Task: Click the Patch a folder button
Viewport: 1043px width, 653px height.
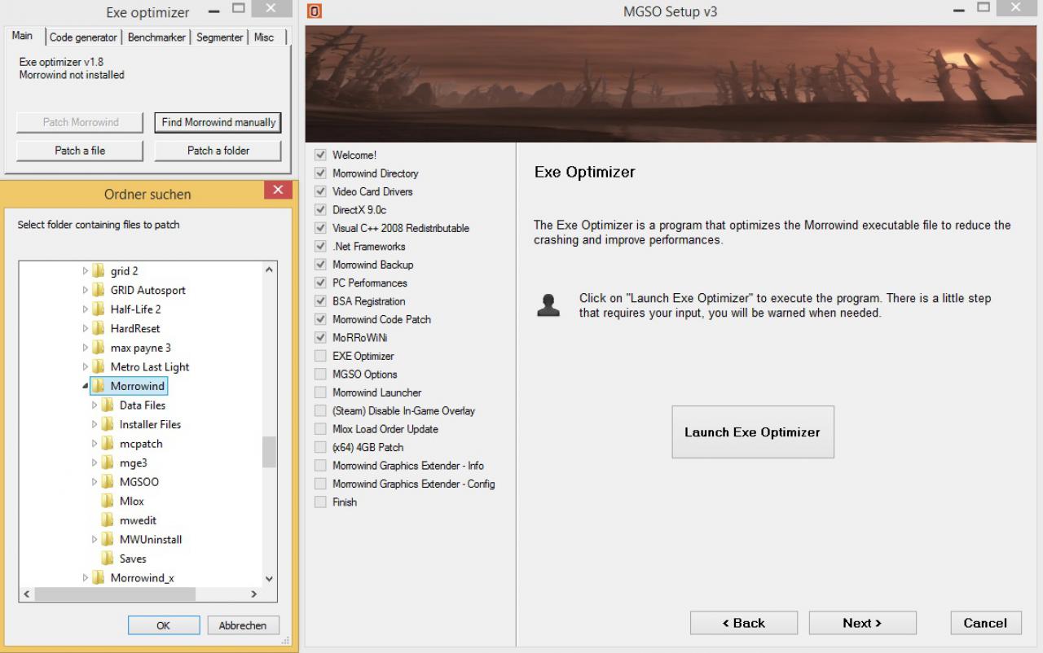Action: point(218,151)
